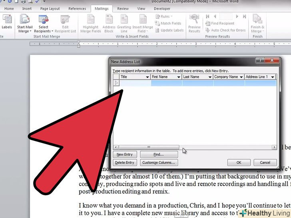Viewport: 291px width, 218px height.
Task: Open Start Mail Merge menu
Action: [25, 24]
